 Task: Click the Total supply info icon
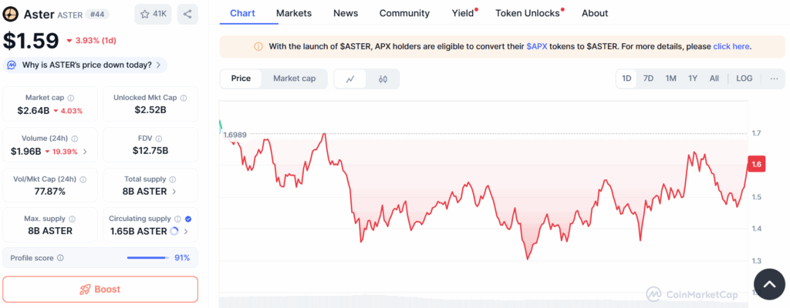(x=173, y=179)
